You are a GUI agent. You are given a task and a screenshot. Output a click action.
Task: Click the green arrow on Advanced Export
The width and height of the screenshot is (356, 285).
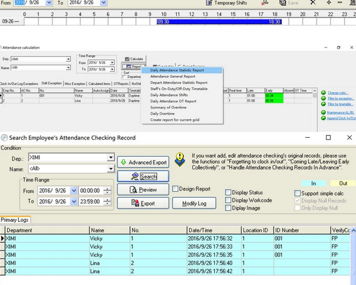tap(124, 162)
